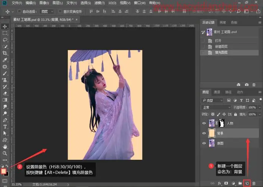Select the Path Selection tool
The image size is (263, 187).
coord(5,133)
